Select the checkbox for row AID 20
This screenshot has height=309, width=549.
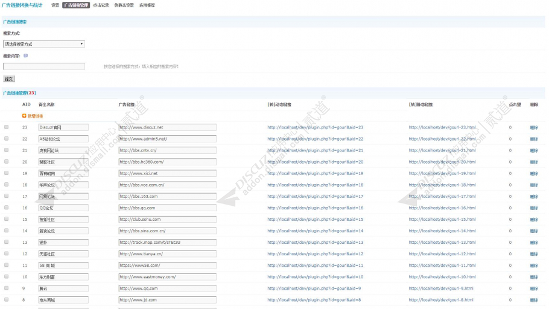point(6,162)
